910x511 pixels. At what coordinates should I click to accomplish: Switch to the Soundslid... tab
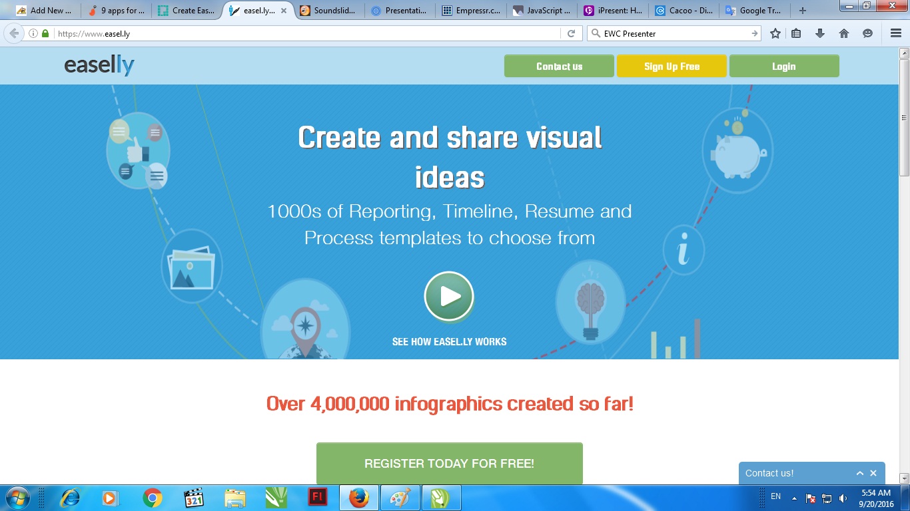(330, 11)
